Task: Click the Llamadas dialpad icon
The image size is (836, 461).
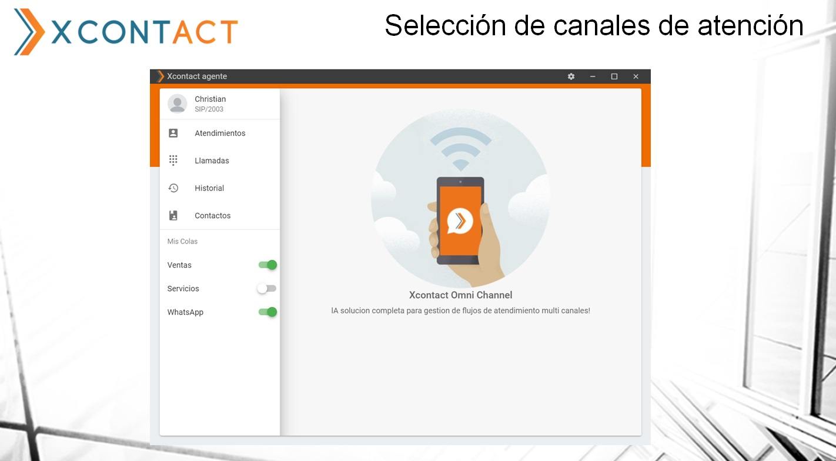Action: [173, 161]
